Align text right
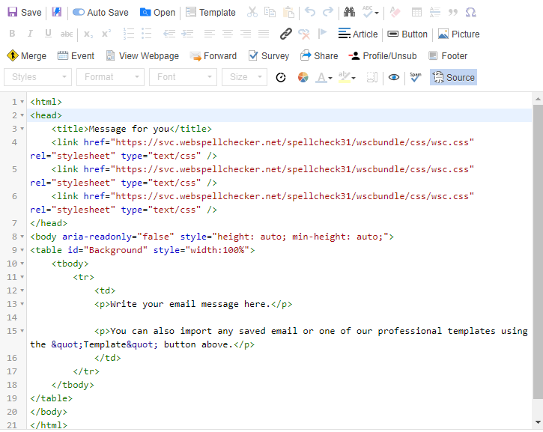 246,34
